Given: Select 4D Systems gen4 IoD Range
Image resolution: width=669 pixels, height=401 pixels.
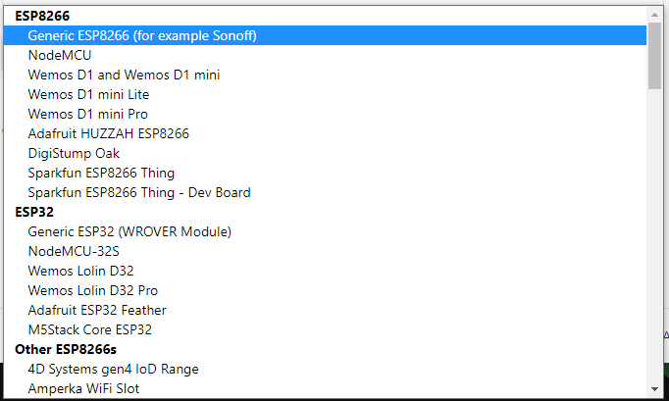Looking at the screenshot, I should tap(325, 369).
